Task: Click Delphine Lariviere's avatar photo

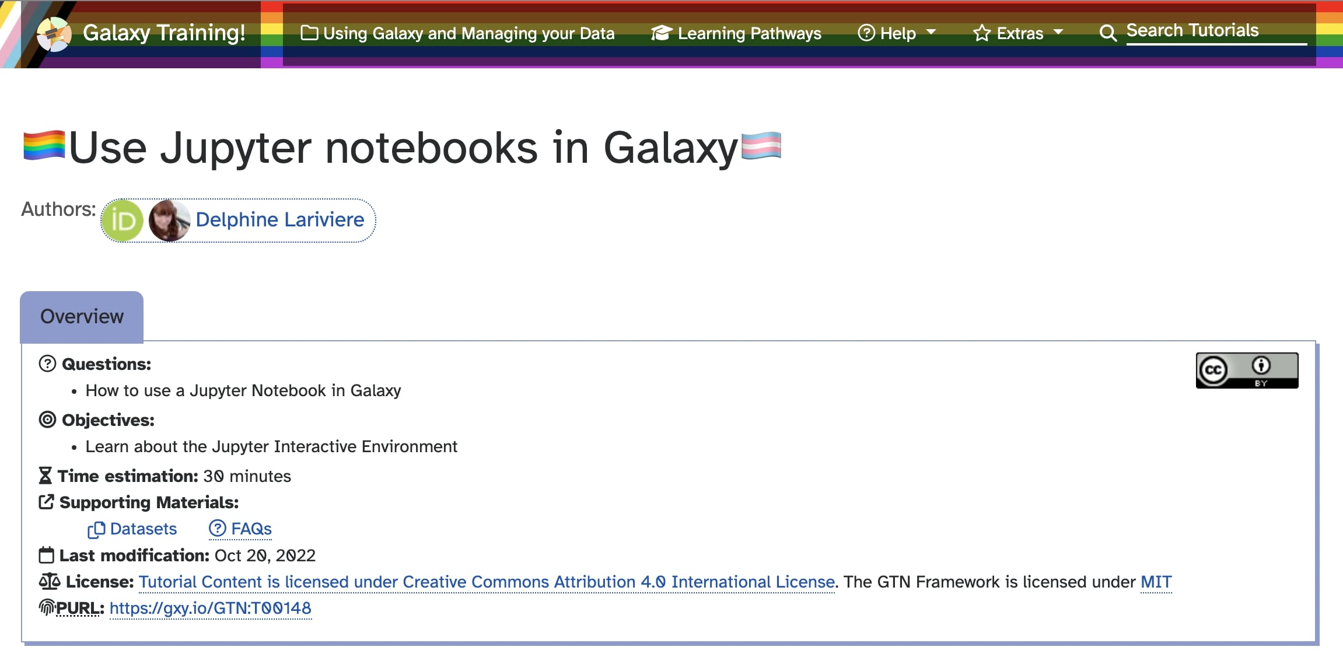Action: (169, 221)
